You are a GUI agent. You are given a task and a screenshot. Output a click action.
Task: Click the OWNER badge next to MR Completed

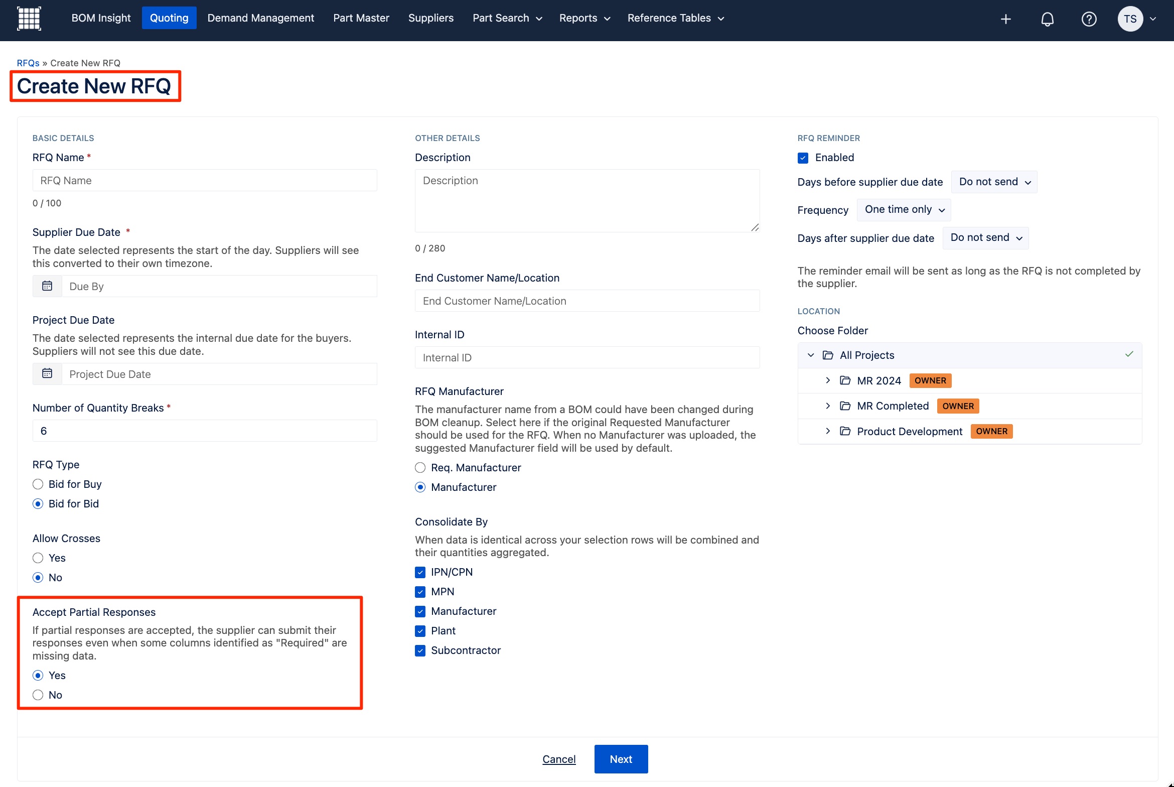[958, 406]
